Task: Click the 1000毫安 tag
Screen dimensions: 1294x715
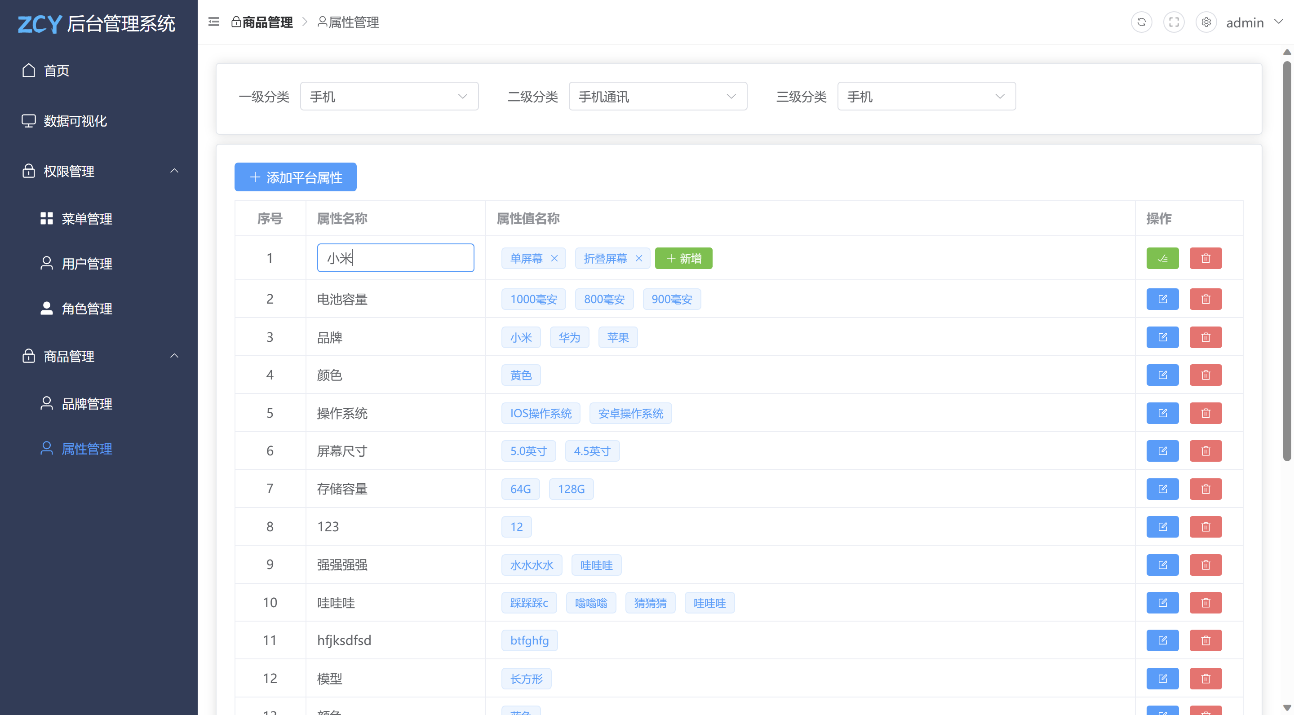Action: tap(533, 299)
